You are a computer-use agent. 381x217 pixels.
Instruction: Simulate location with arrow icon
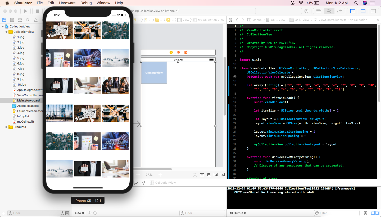[143, 183]
